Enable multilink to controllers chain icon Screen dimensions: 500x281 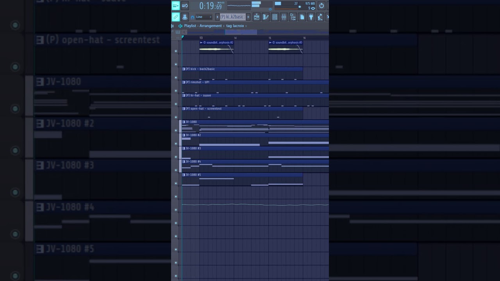coord(175,17)
